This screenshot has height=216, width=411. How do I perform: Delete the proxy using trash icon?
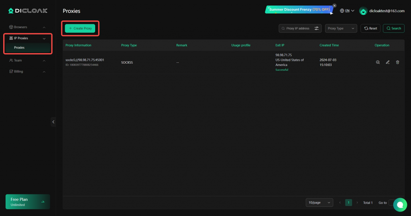click(x=398, y=62)
